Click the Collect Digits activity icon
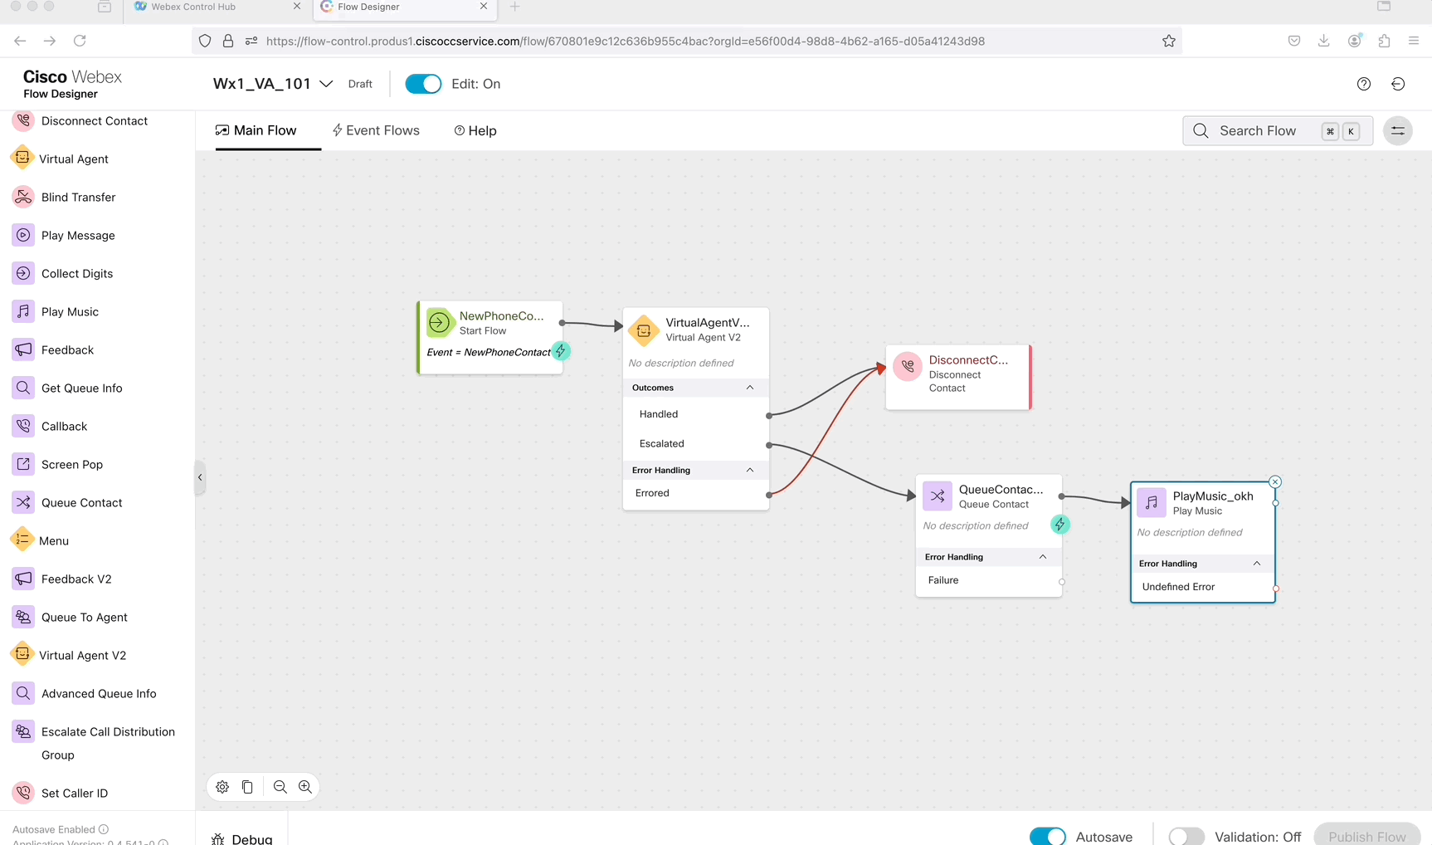1432x845 pixels. click(23, 273)
